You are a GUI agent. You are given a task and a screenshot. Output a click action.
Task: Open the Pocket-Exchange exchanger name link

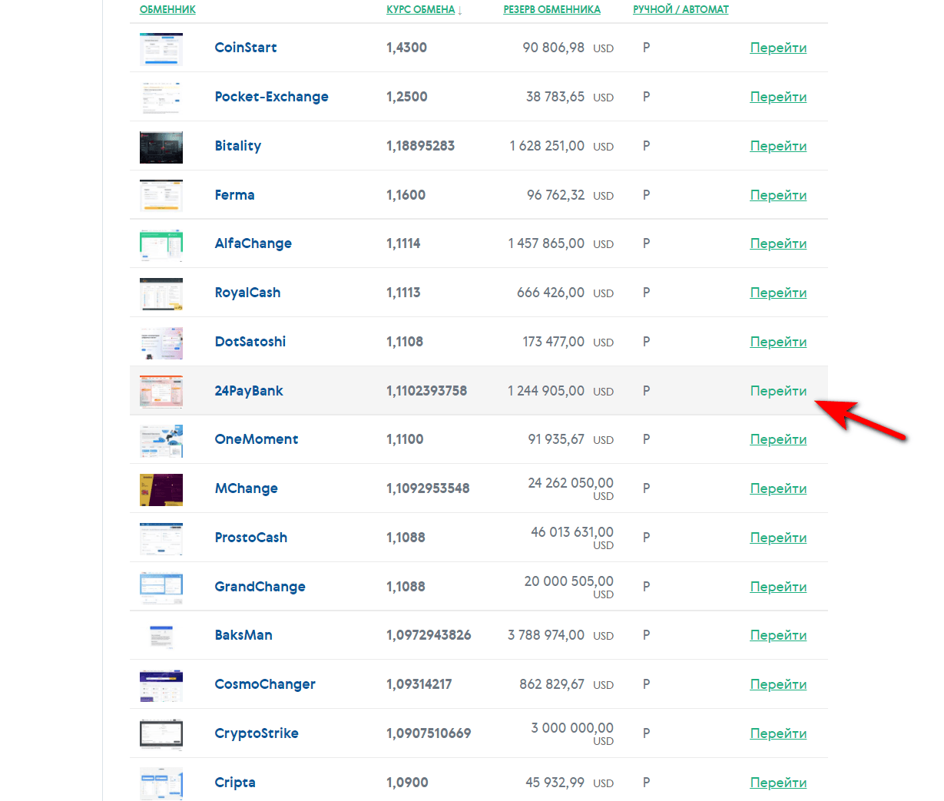tap(271, 97)
